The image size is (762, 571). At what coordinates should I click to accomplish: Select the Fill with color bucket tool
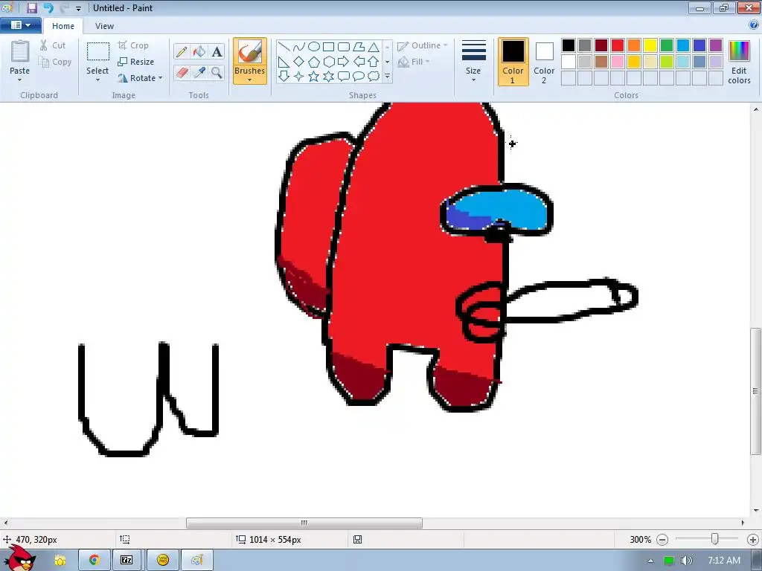[x=199, y=51]
